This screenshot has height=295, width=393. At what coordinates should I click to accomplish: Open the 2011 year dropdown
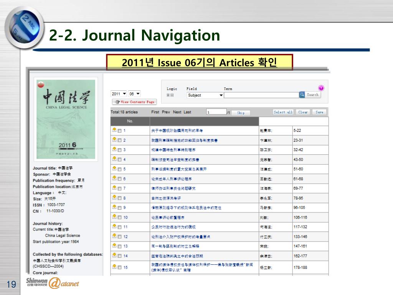pos(119,94)
